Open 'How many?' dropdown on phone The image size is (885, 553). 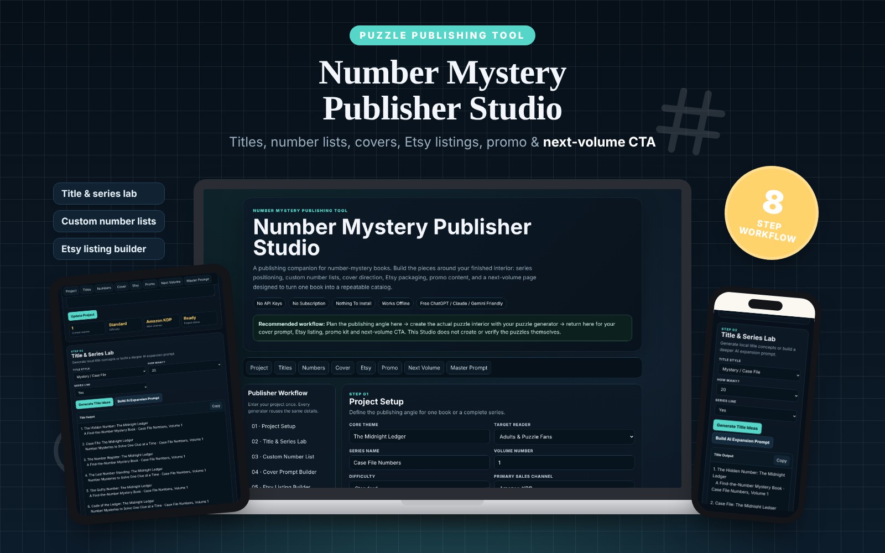point(758,392)
